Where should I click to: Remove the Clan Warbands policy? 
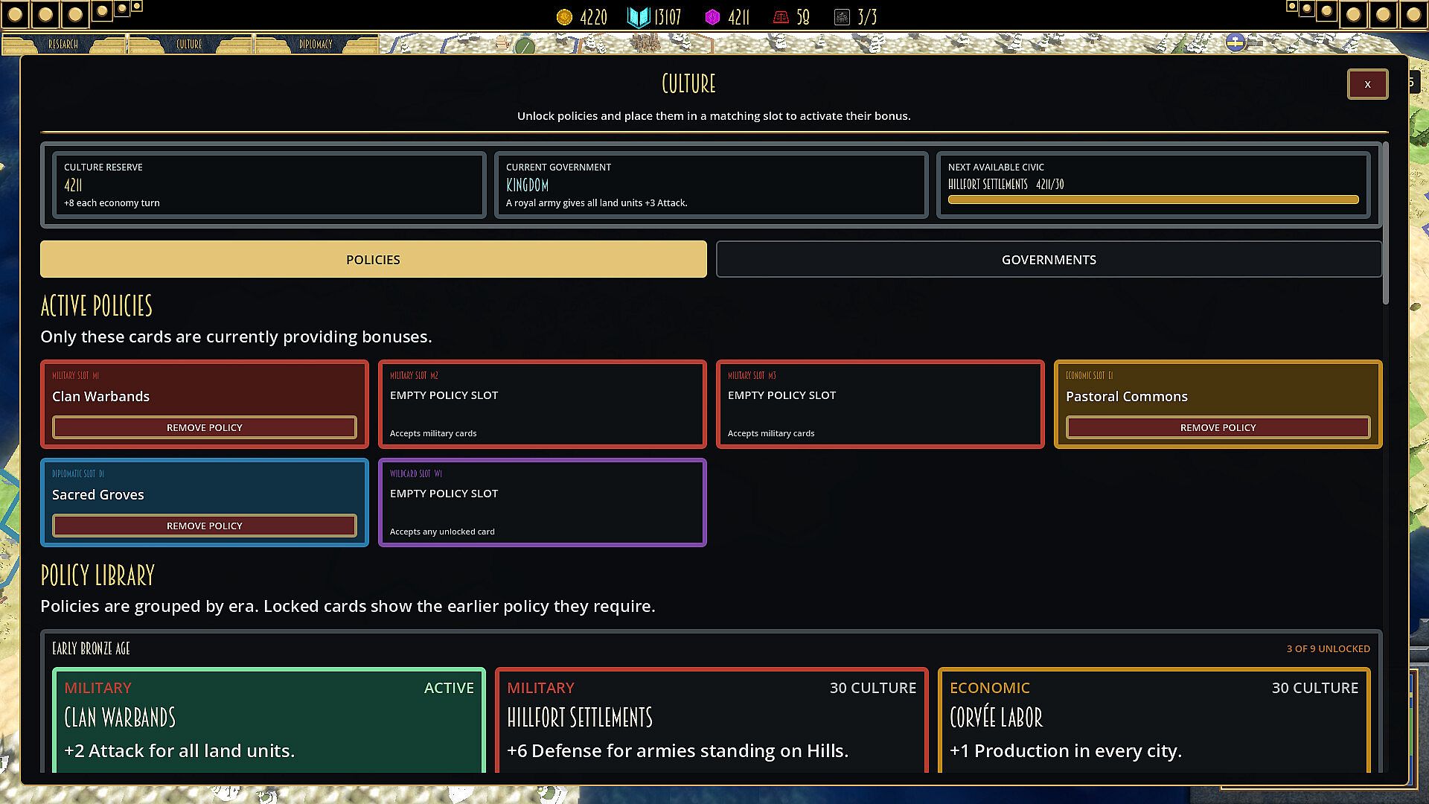coord(205,427)
